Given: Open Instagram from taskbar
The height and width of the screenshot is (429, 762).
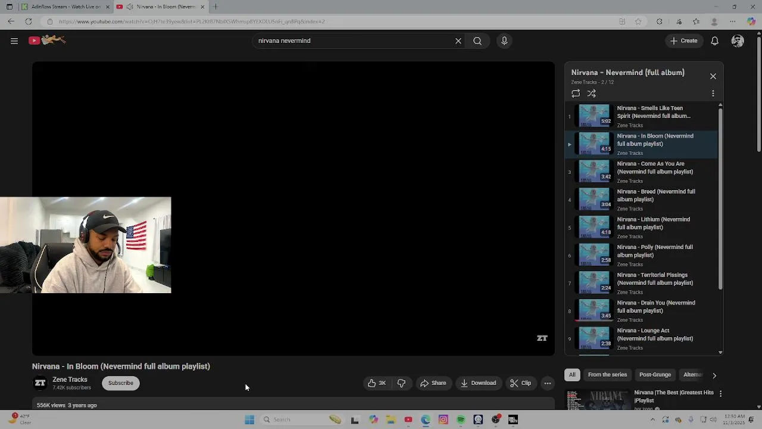Looking at the screenshot, I should coord(443,419).
